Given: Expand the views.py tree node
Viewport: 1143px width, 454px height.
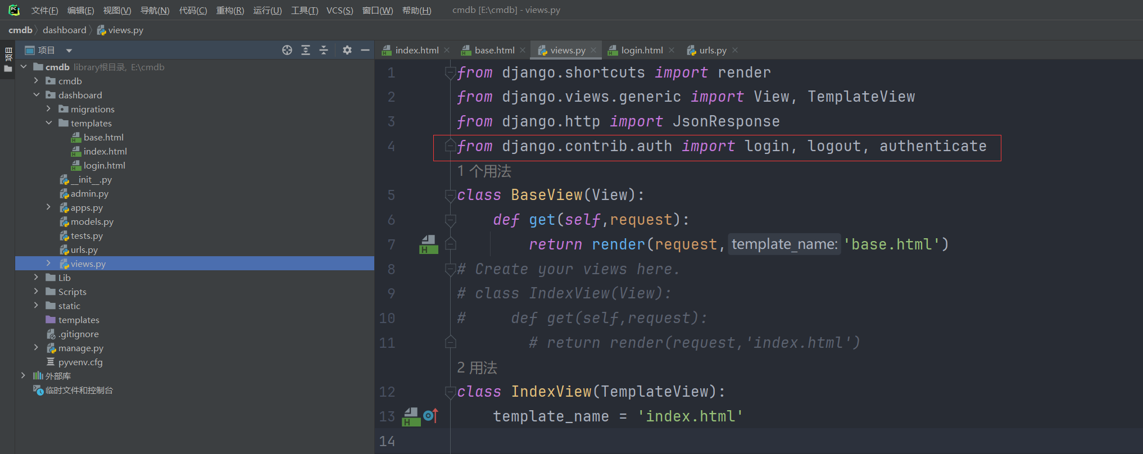Looking at the screenshot, I should click(48, 264).
